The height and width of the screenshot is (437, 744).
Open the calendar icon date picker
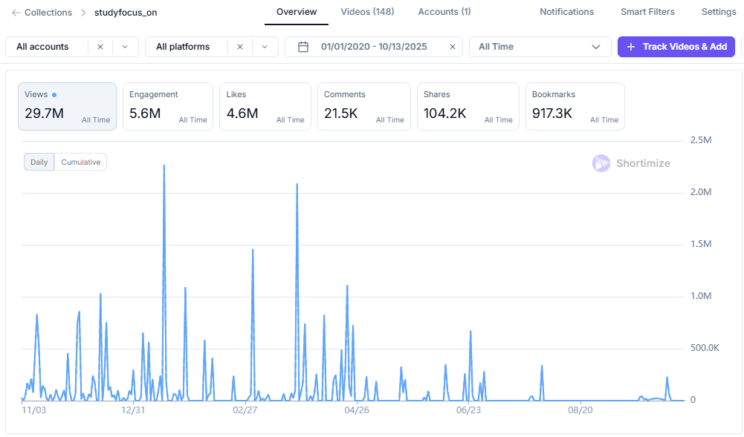pyautogui.click(x=303, y=47)
